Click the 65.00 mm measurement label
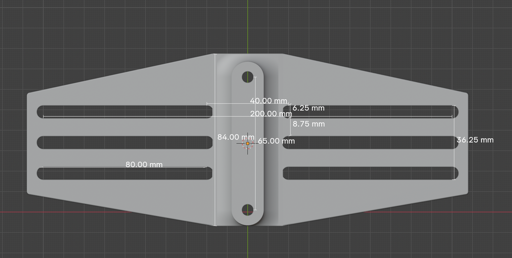512x258 pixels. click(x=276, y=141)
